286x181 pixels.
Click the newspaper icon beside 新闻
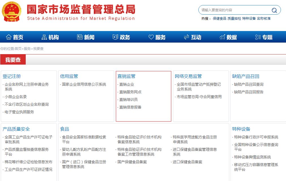coord(80,37)
